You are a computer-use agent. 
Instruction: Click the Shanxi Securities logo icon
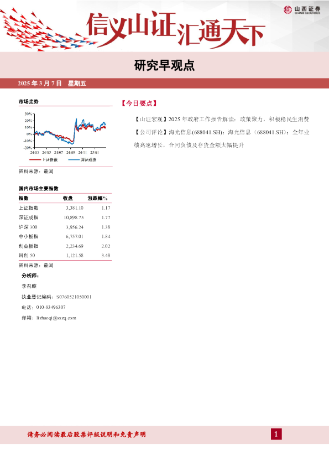click(288, 10)
